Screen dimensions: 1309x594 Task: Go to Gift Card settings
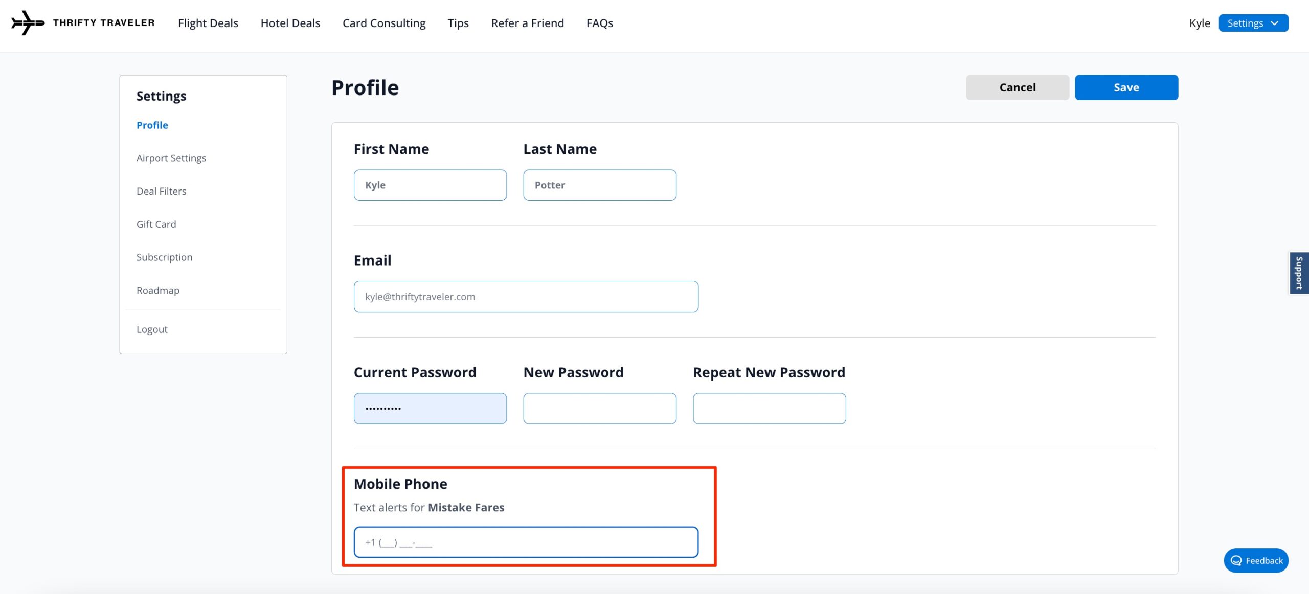coord(156,224)
